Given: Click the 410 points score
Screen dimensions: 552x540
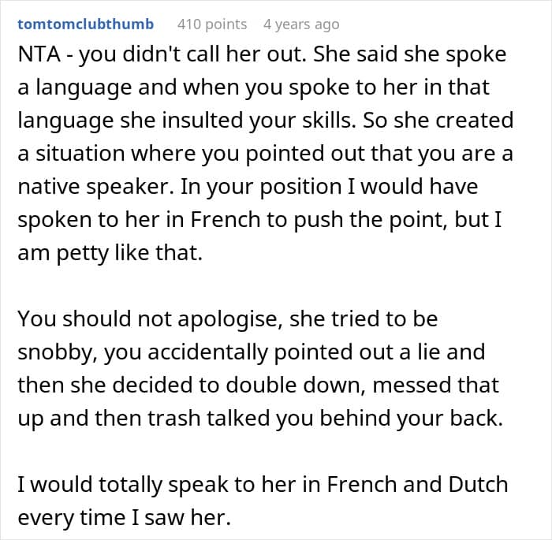Looking at the screenshot, I should [211, 24].
